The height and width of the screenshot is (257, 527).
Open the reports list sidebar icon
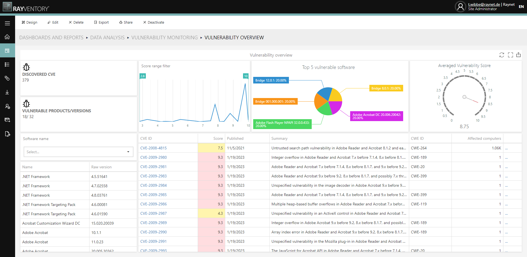pos(7,65)
